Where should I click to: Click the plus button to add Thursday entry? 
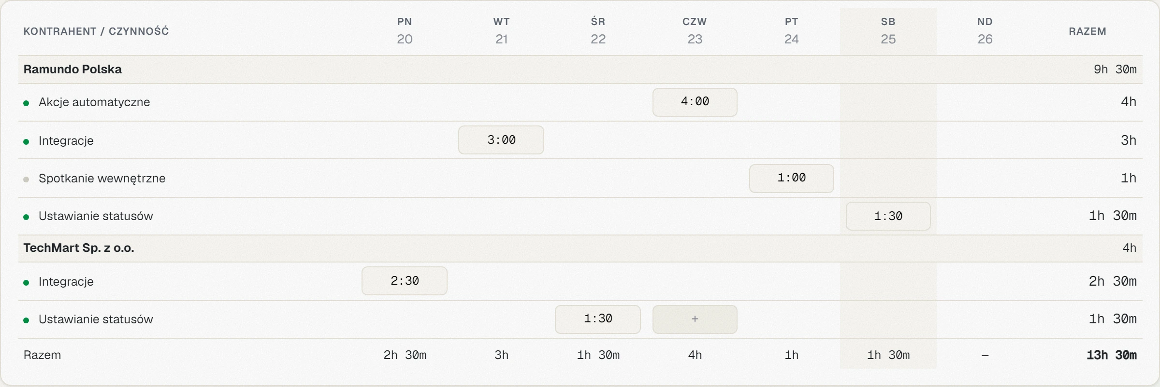coord(695,319)
